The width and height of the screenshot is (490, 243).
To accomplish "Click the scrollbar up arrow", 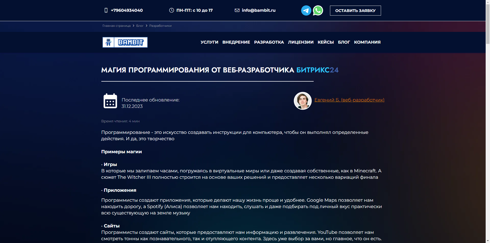I will pyautogui.click(x=488, y=2).
